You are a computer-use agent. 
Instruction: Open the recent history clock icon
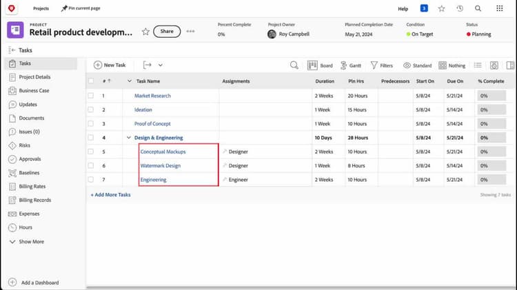(460, 8)
